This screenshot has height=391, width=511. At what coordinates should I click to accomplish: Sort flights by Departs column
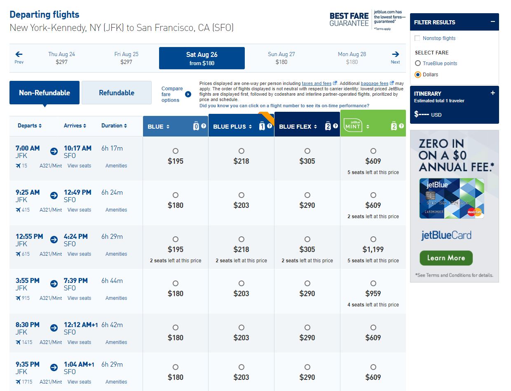pyautogui.click(x=30, y=126)
